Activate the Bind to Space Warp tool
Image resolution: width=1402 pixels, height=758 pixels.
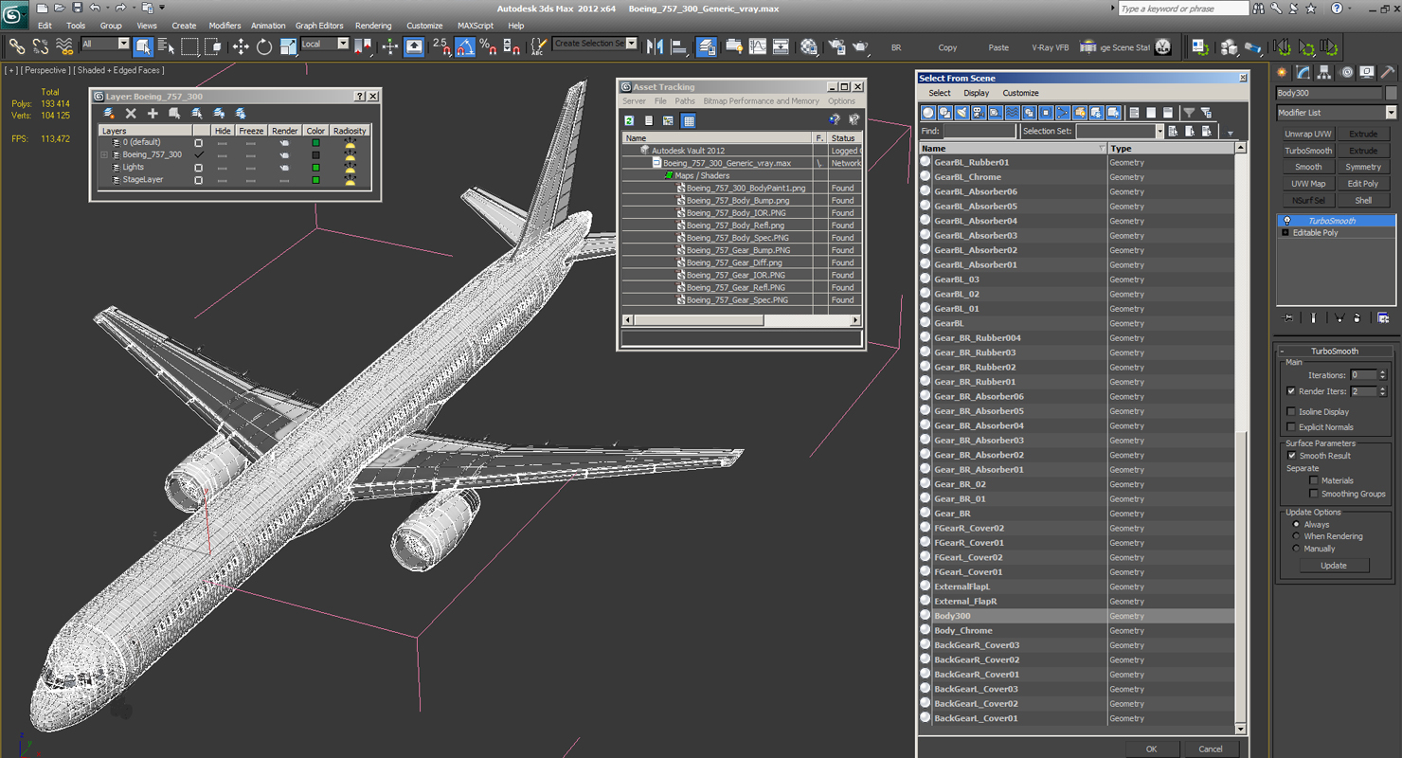pos(64,45)
